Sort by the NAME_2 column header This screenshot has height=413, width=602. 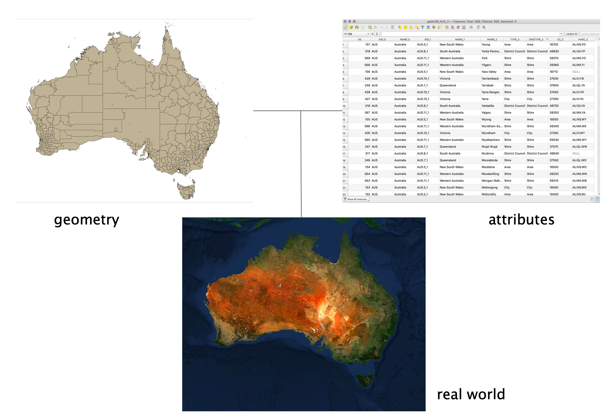(492, 39)
